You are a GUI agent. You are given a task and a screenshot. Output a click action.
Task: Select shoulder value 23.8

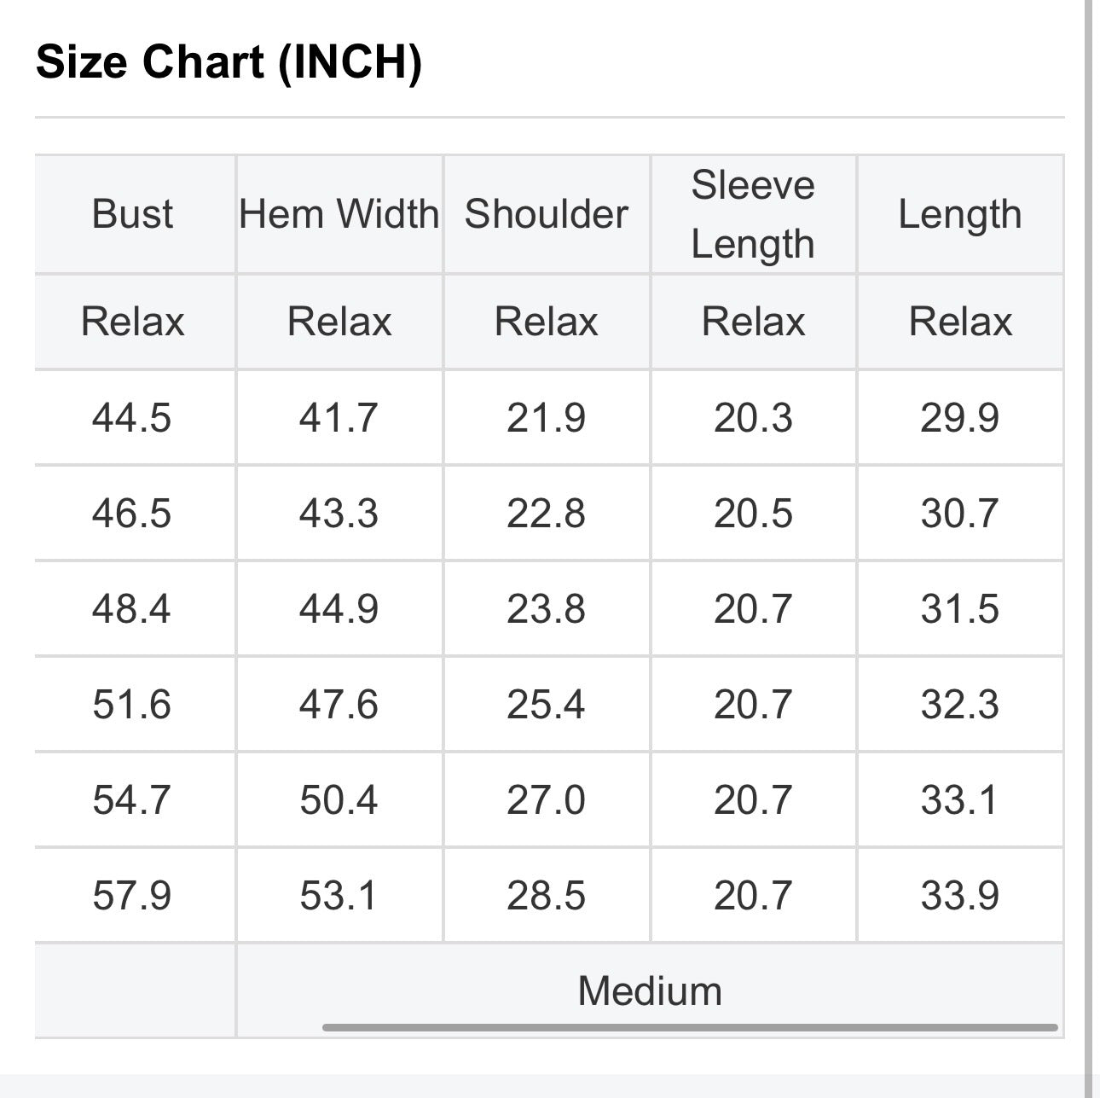(x=546, y=609)
